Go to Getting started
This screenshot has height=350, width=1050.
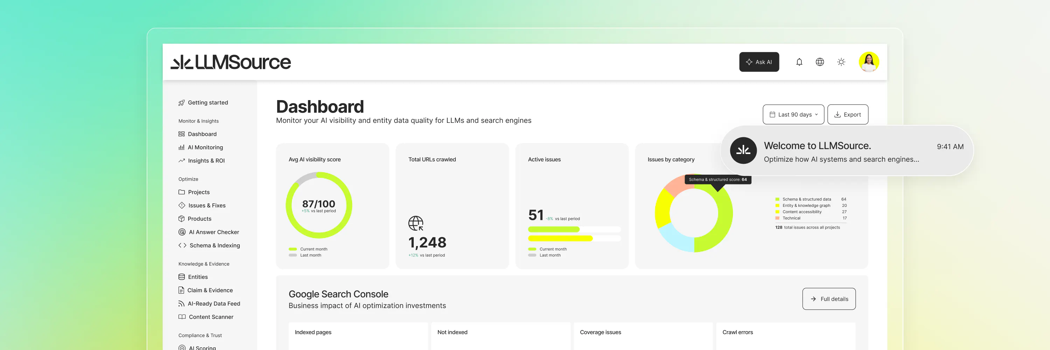(203, 103)
